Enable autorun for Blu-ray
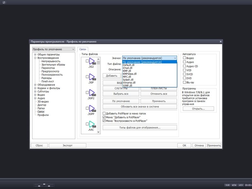This screenshot has height=189, width=252. point(185,82)
